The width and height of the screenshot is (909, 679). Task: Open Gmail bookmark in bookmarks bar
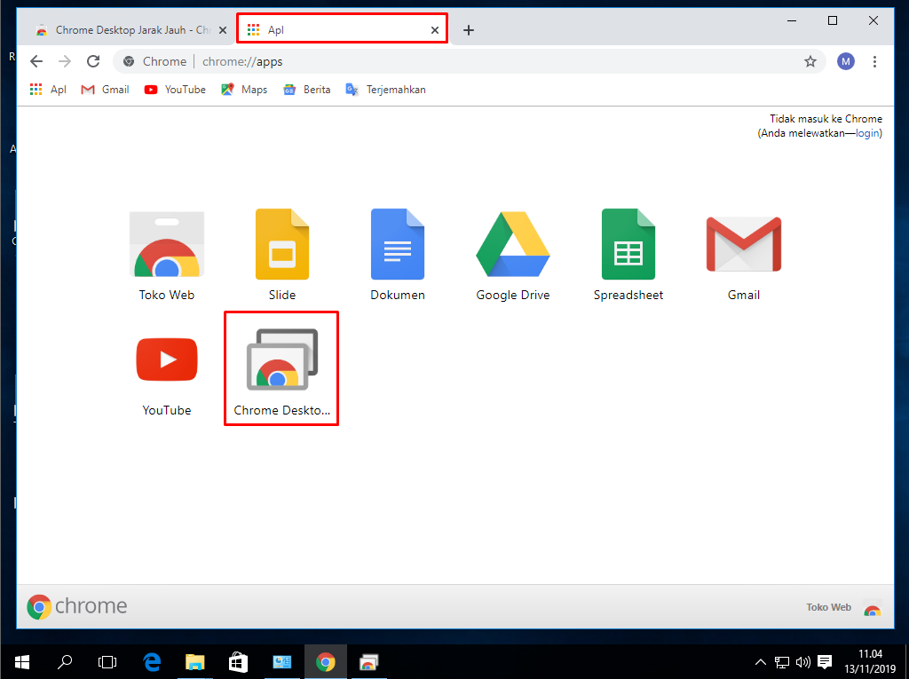click(x=105, y=90)
